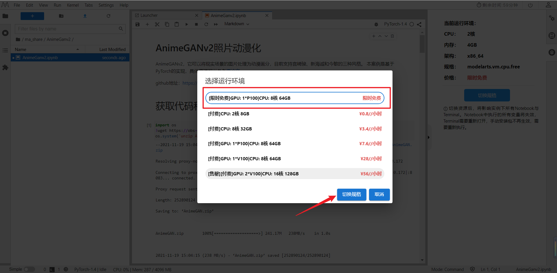The image size is (557, 273).
Task: Click the share notebook icon
Action: (419, 24)
